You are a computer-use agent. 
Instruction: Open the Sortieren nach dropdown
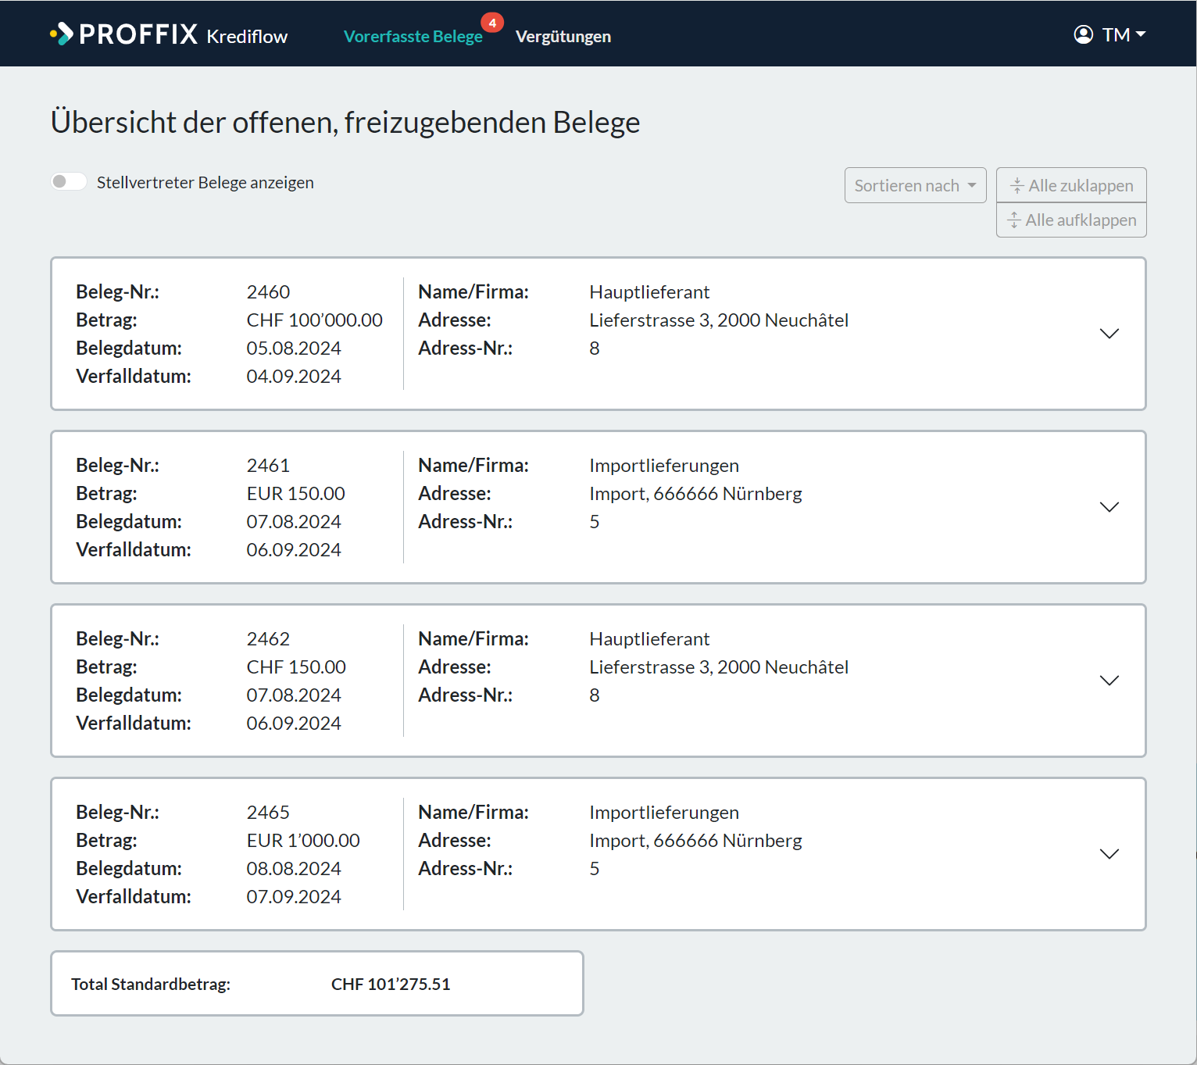(915, 185)
